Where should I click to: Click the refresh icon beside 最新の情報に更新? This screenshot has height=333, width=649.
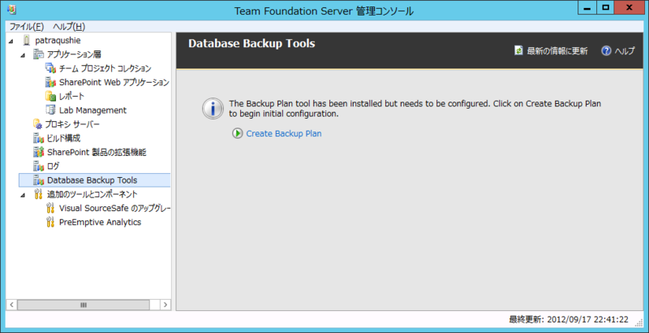518,50
